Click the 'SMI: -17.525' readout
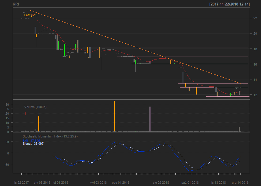 (31, 141)
